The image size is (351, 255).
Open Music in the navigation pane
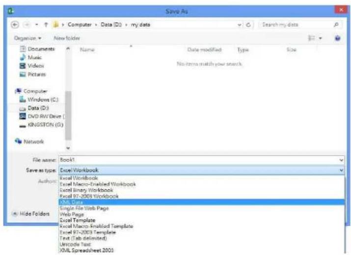(30, 57)
